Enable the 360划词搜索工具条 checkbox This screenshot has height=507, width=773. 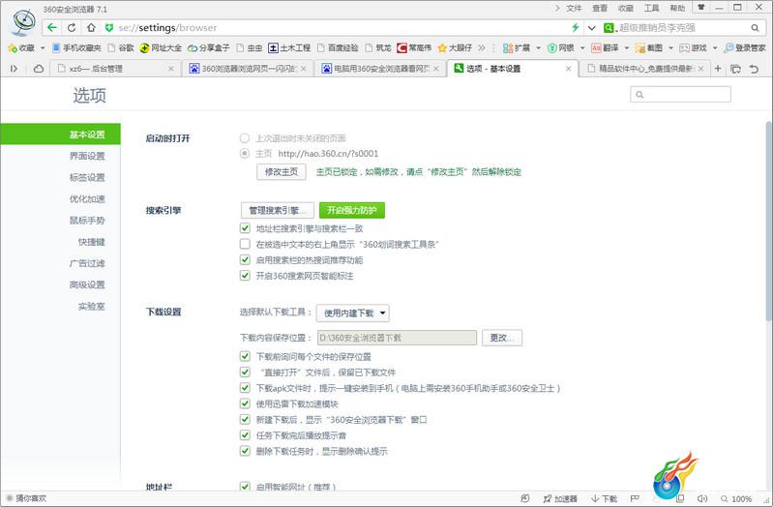[x=245, y=244]
